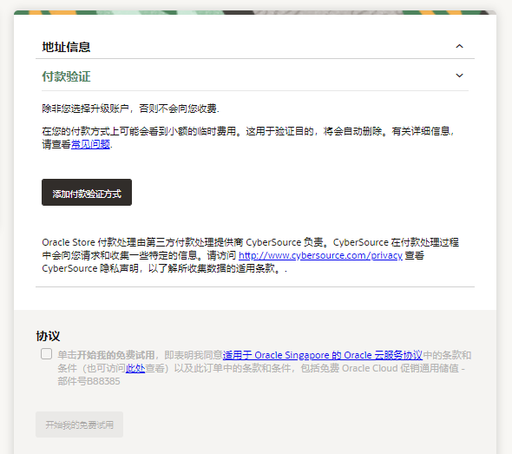
Task: Click the 部件号B88385 text
Action: coord(89,381)
